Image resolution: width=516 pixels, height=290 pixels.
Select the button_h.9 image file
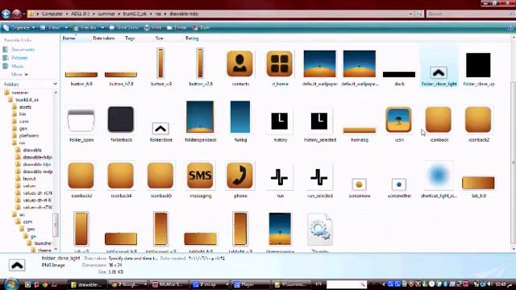(81, 79)
